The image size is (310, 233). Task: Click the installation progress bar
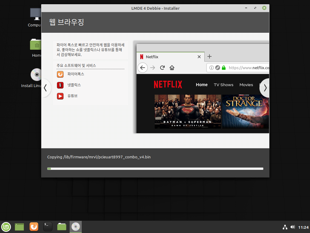155,169
